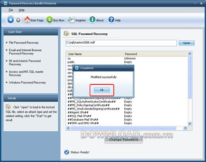Click the horizontal scroll right arrow
This screenshot has height=162, width=206.
tap(185, 128)
